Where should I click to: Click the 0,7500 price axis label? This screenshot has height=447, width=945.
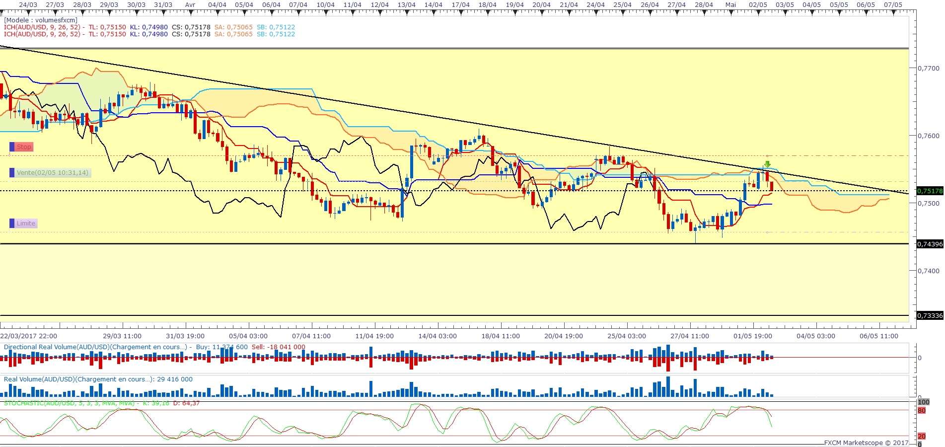click(929, 204)
